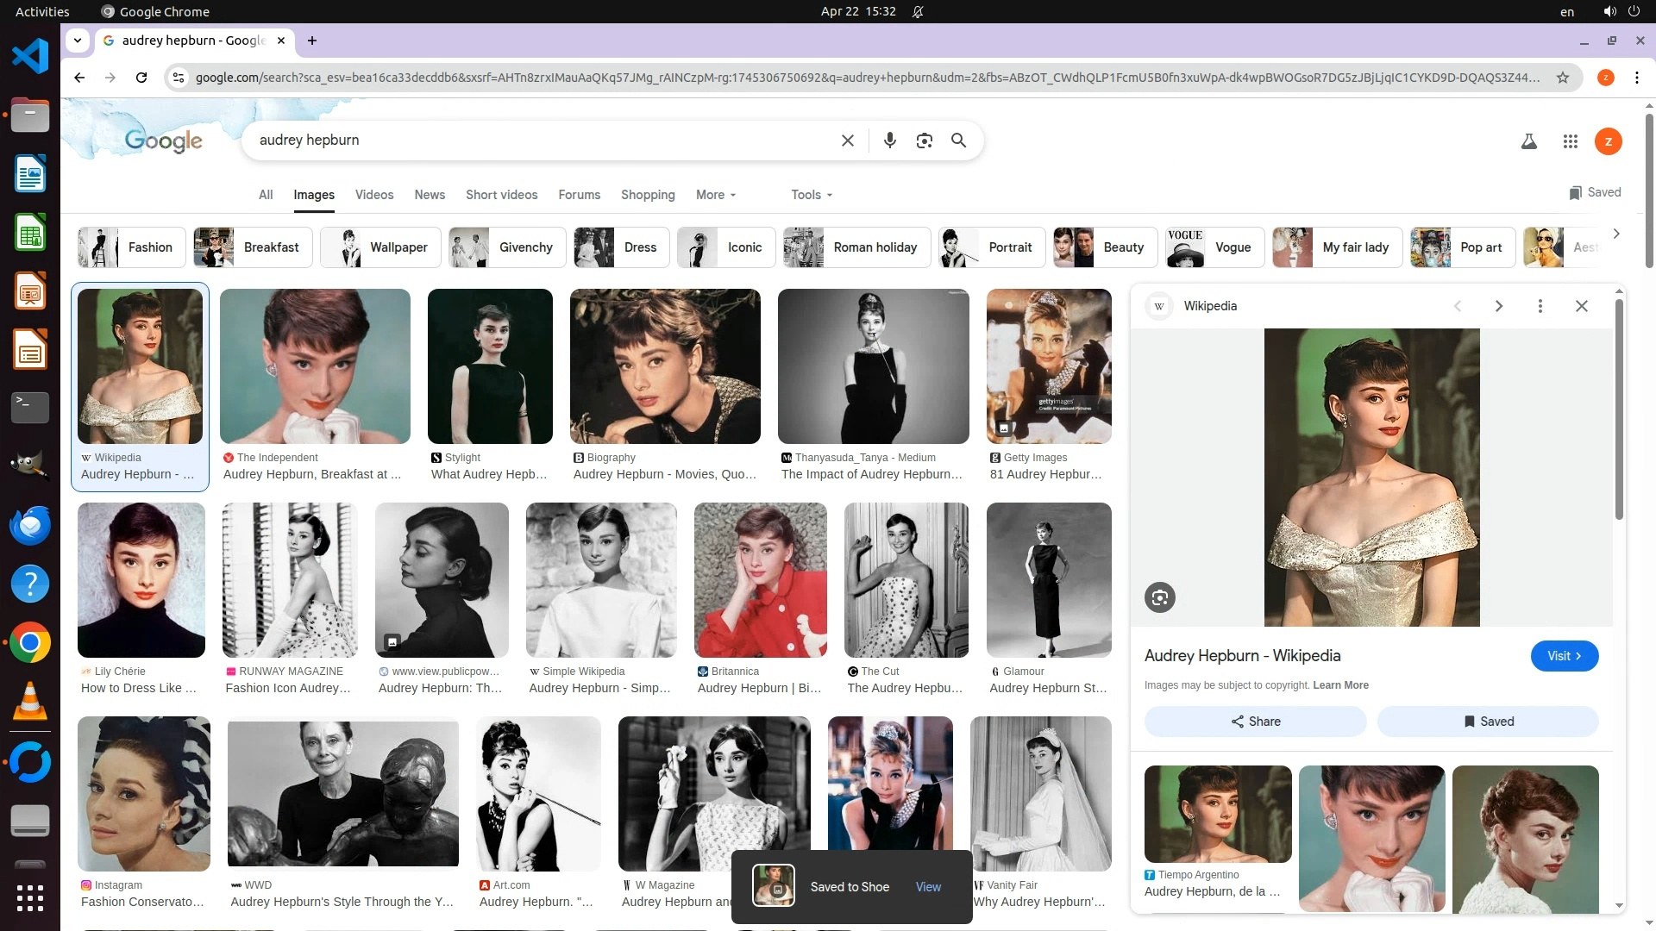Open three-dot menu in preview panel
The width and height of the screenshot is (1656, 931).
[x=1540, y=306]
